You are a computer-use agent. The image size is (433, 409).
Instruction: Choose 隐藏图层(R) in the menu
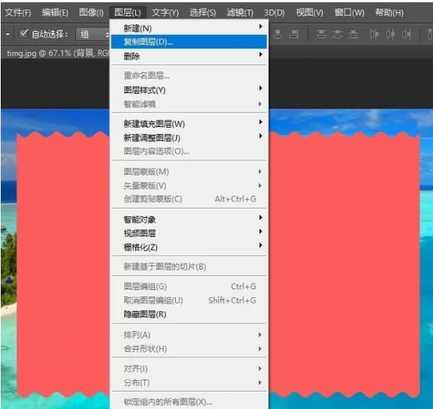[x=189, y=315]
